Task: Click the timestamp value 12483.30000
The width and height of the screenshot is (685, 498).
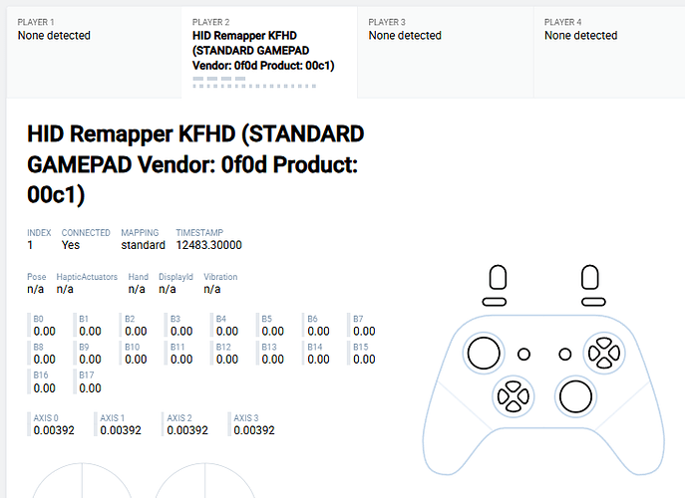Action: pos(208,245)
